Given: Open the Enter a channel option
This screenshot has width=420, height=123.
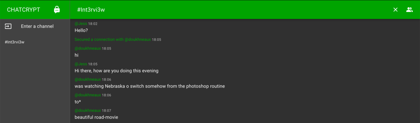Looking at the screenshot, I should (35, 26).
